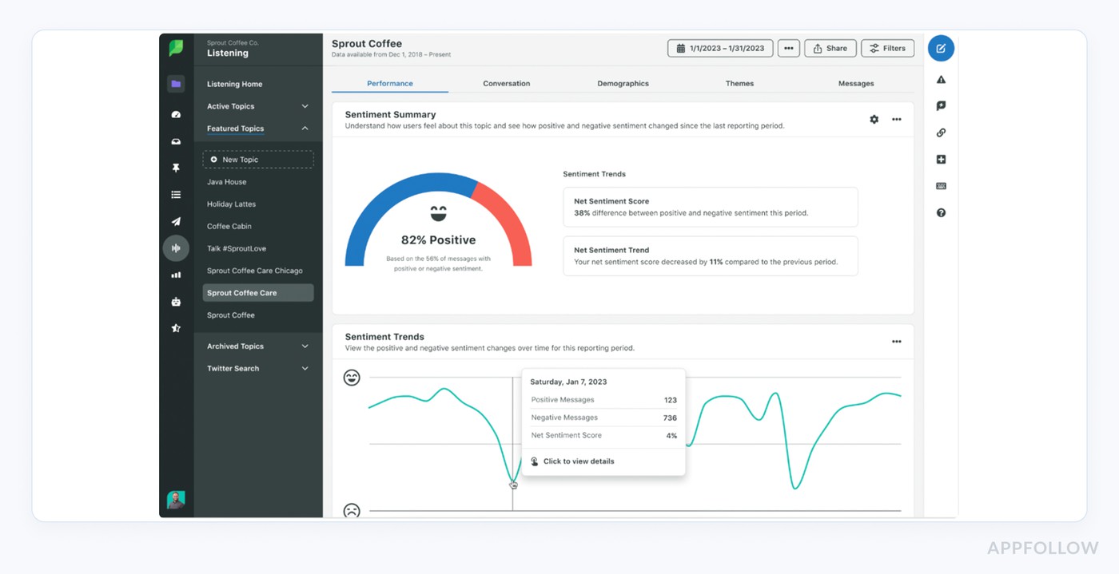This screenshot has height=574, width=1119.
Task: Open the star reviews icon
Action: [176, 328]
